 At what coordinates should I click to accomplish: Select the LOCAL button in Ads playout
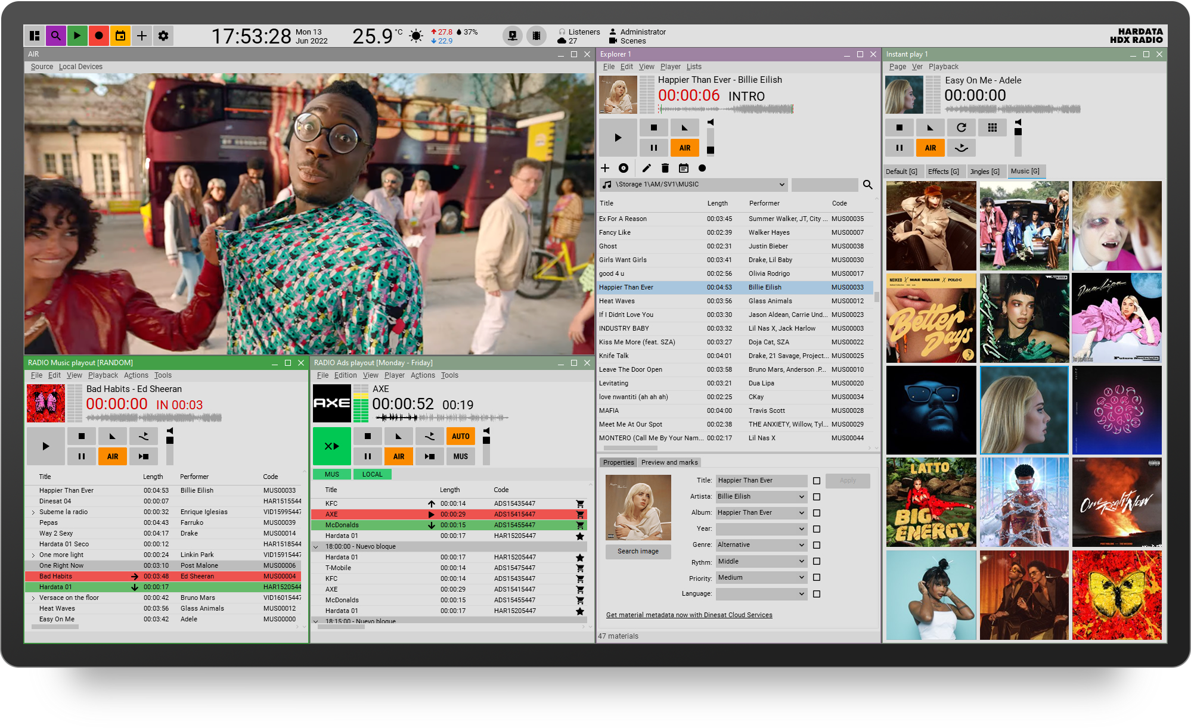[373, 475]
